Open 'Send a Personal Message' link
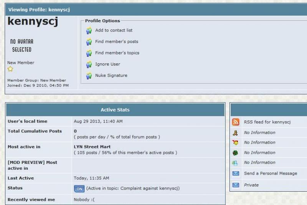Screen dimensions: 307x205 point(270,174)
